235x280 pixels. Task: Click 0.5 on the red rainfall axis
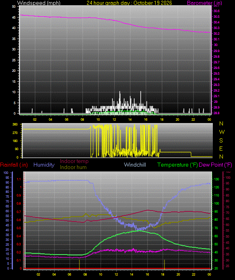click(x=19, y=228)
